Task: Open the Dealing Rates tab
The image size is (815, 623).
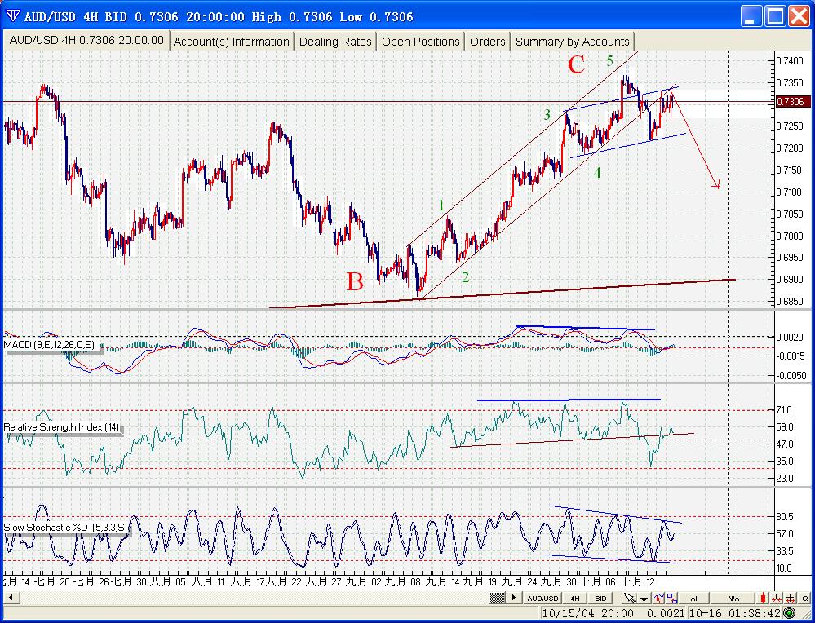Action: (335, 42)
